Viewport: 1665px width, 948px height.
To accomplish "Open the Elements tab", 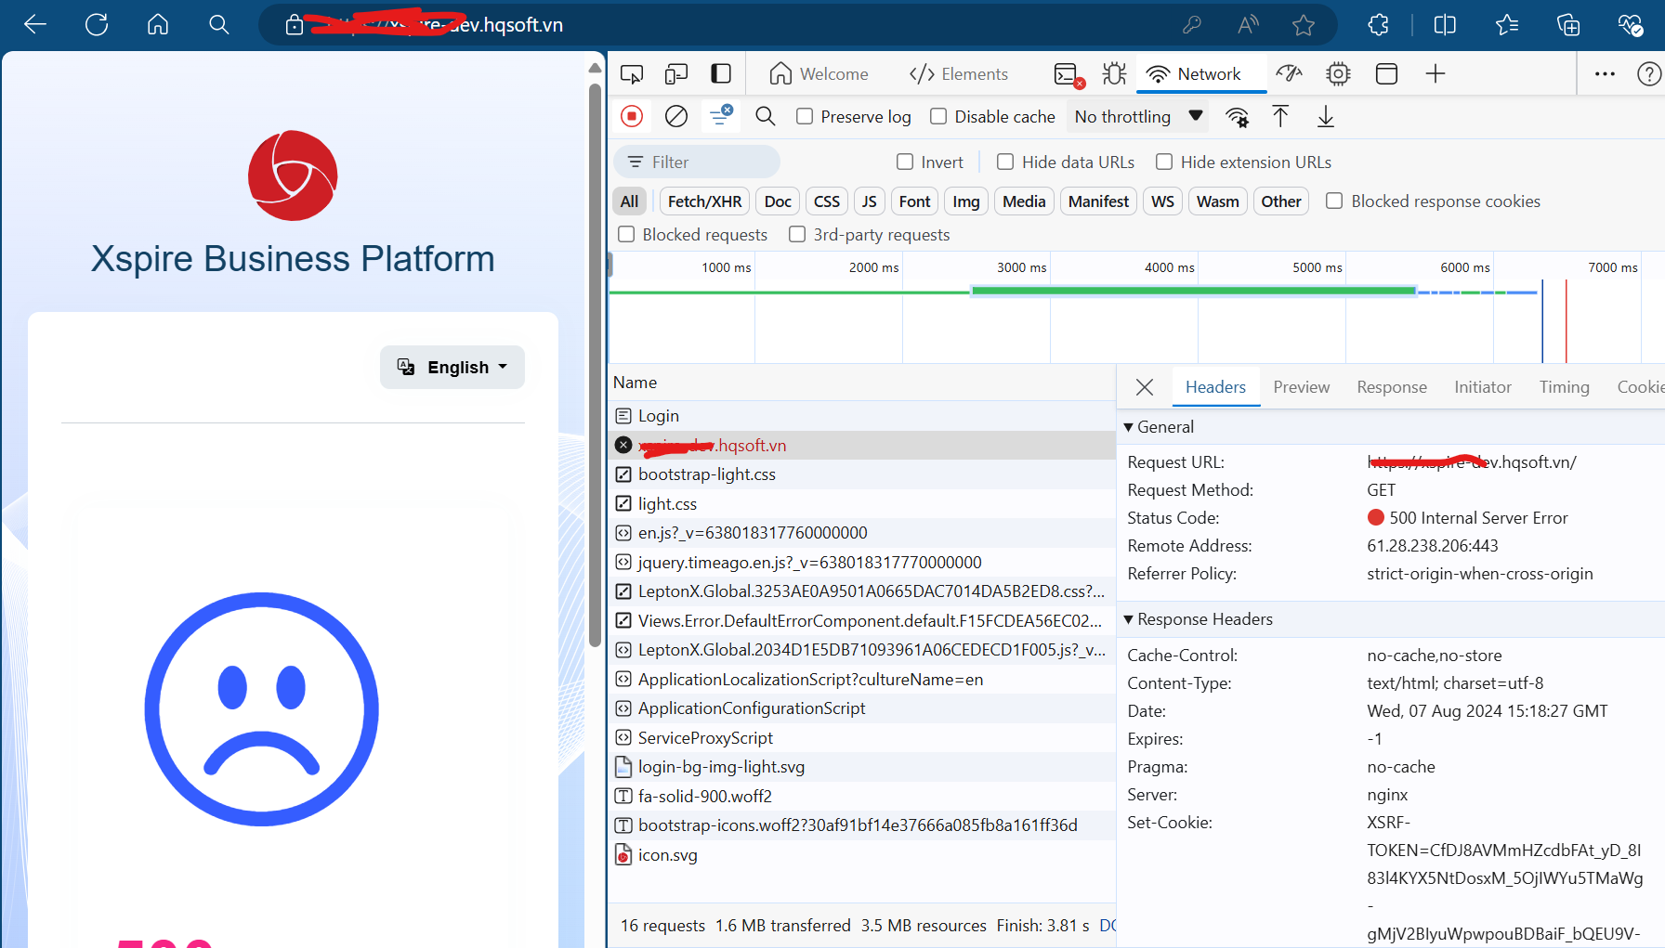I will click(x=959, y=74).
